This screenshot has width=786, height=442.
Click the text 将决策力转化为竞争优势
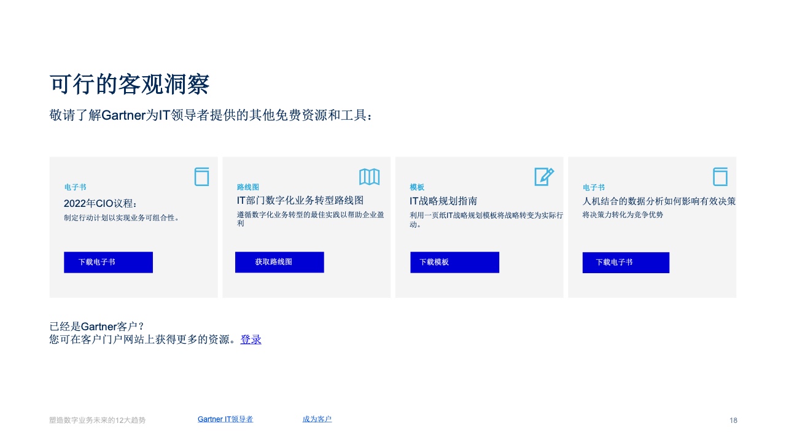[623, 215]
